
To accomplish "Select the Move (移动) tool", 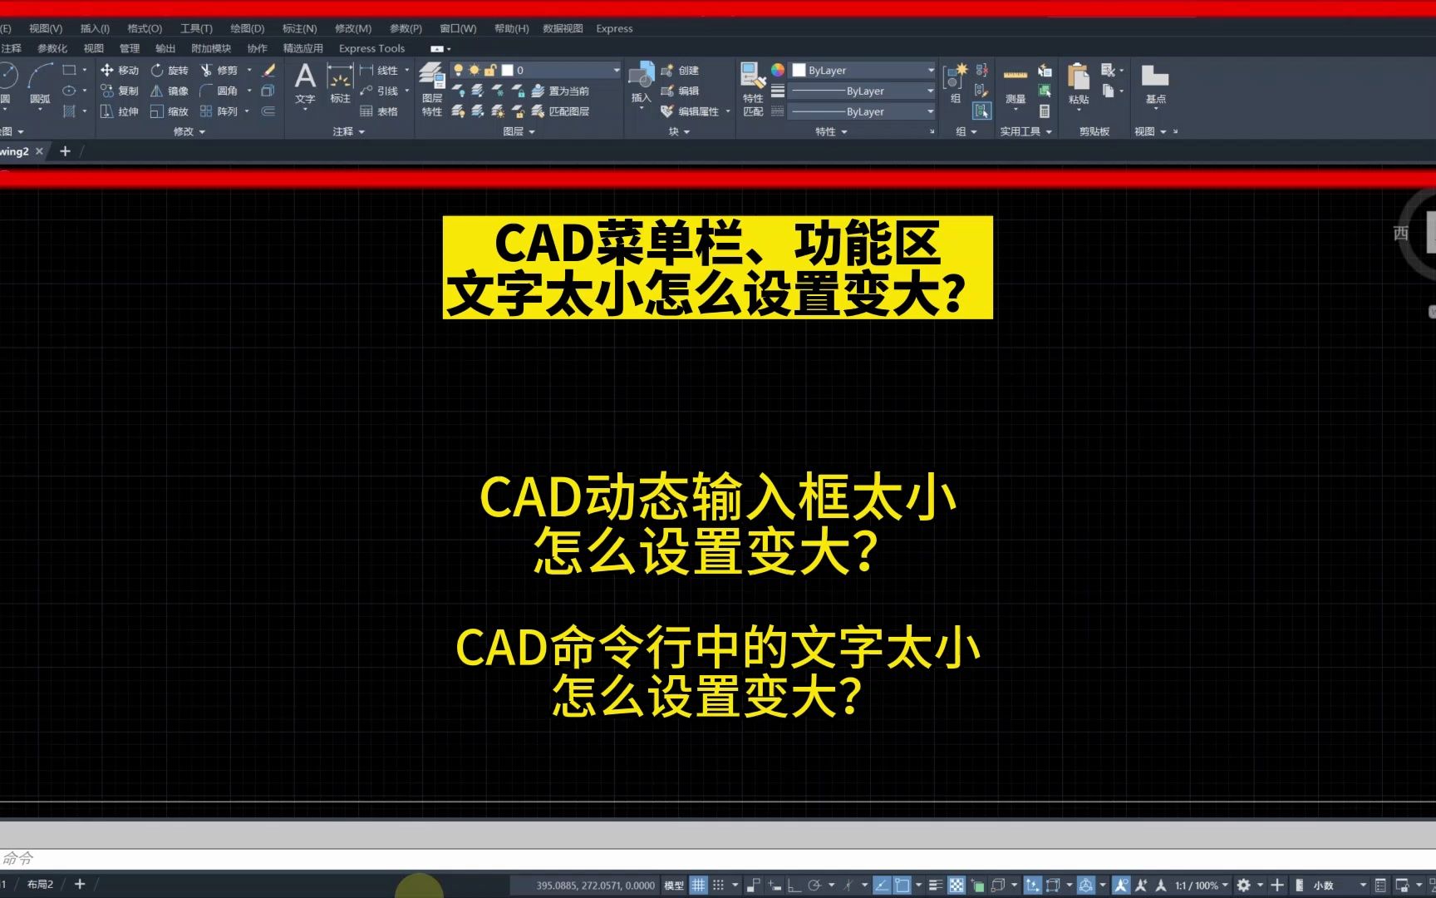I will [119, 71].
